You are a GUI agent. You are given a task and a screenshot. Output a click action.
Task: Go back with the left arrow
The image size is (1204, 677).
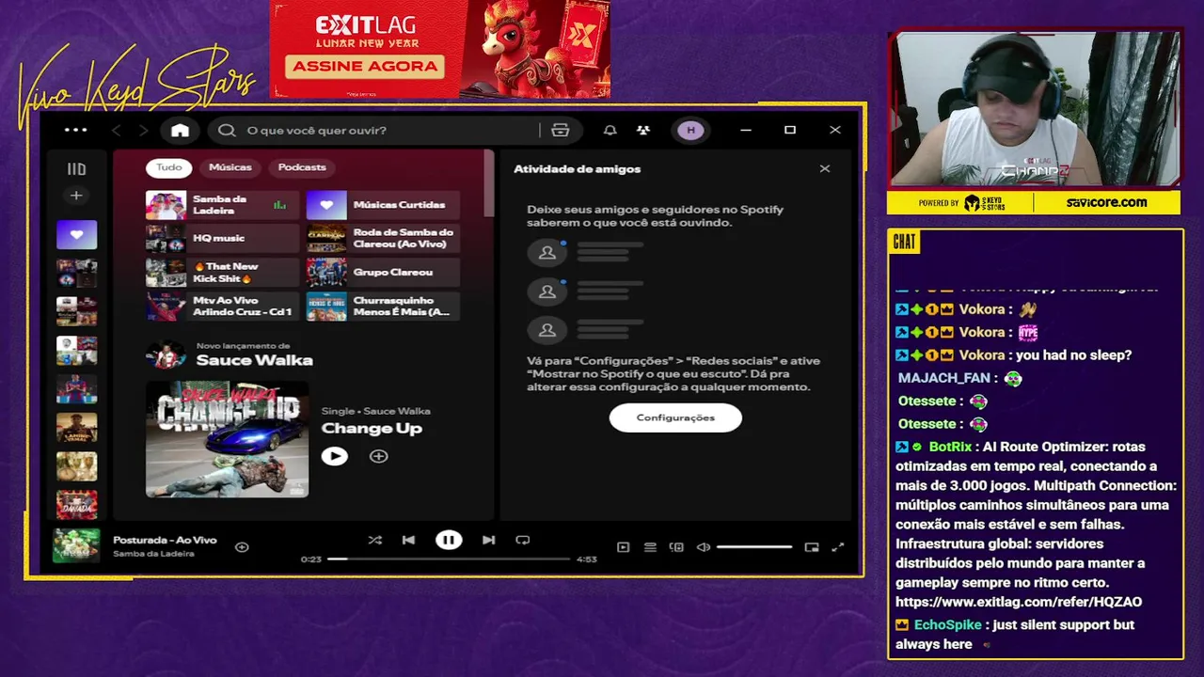[x=117, y=130]
